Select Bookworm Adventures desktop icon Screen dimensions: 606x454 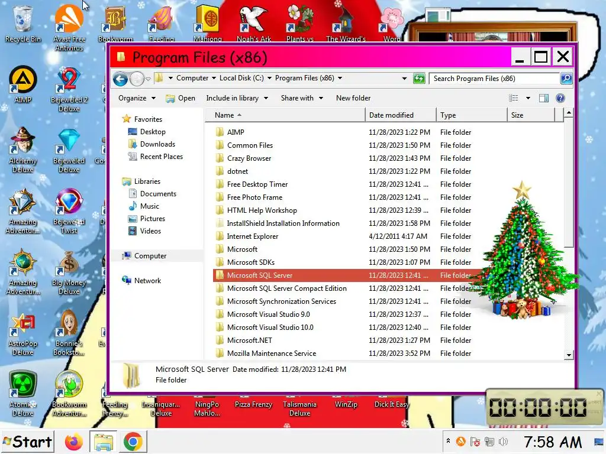[69, 394]
